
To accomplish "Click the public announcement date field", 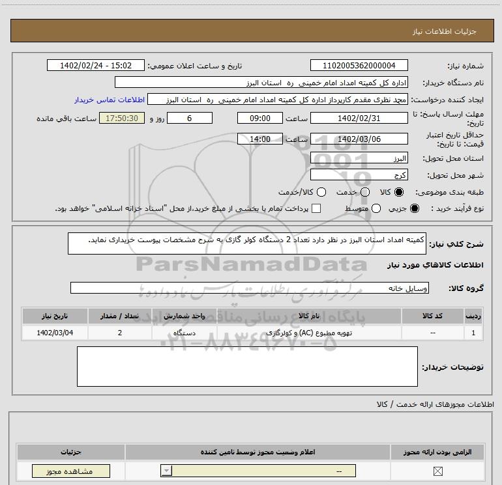I will pyautogui.click(x=96, y=65).
